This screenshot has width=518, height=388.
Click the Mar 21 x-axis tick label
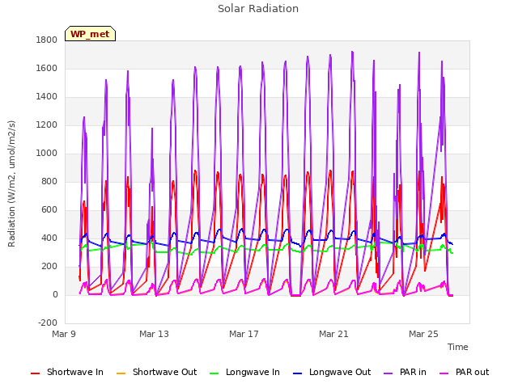pos(333,334)
